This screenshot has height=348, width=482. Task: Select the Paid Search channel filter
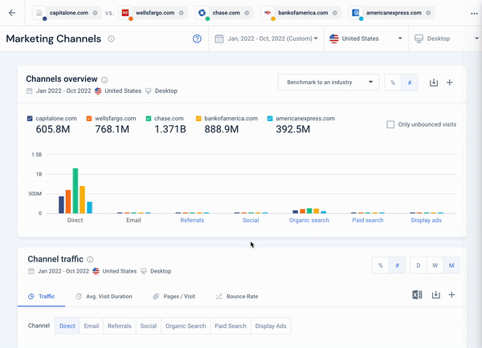[x=231, y=326]
